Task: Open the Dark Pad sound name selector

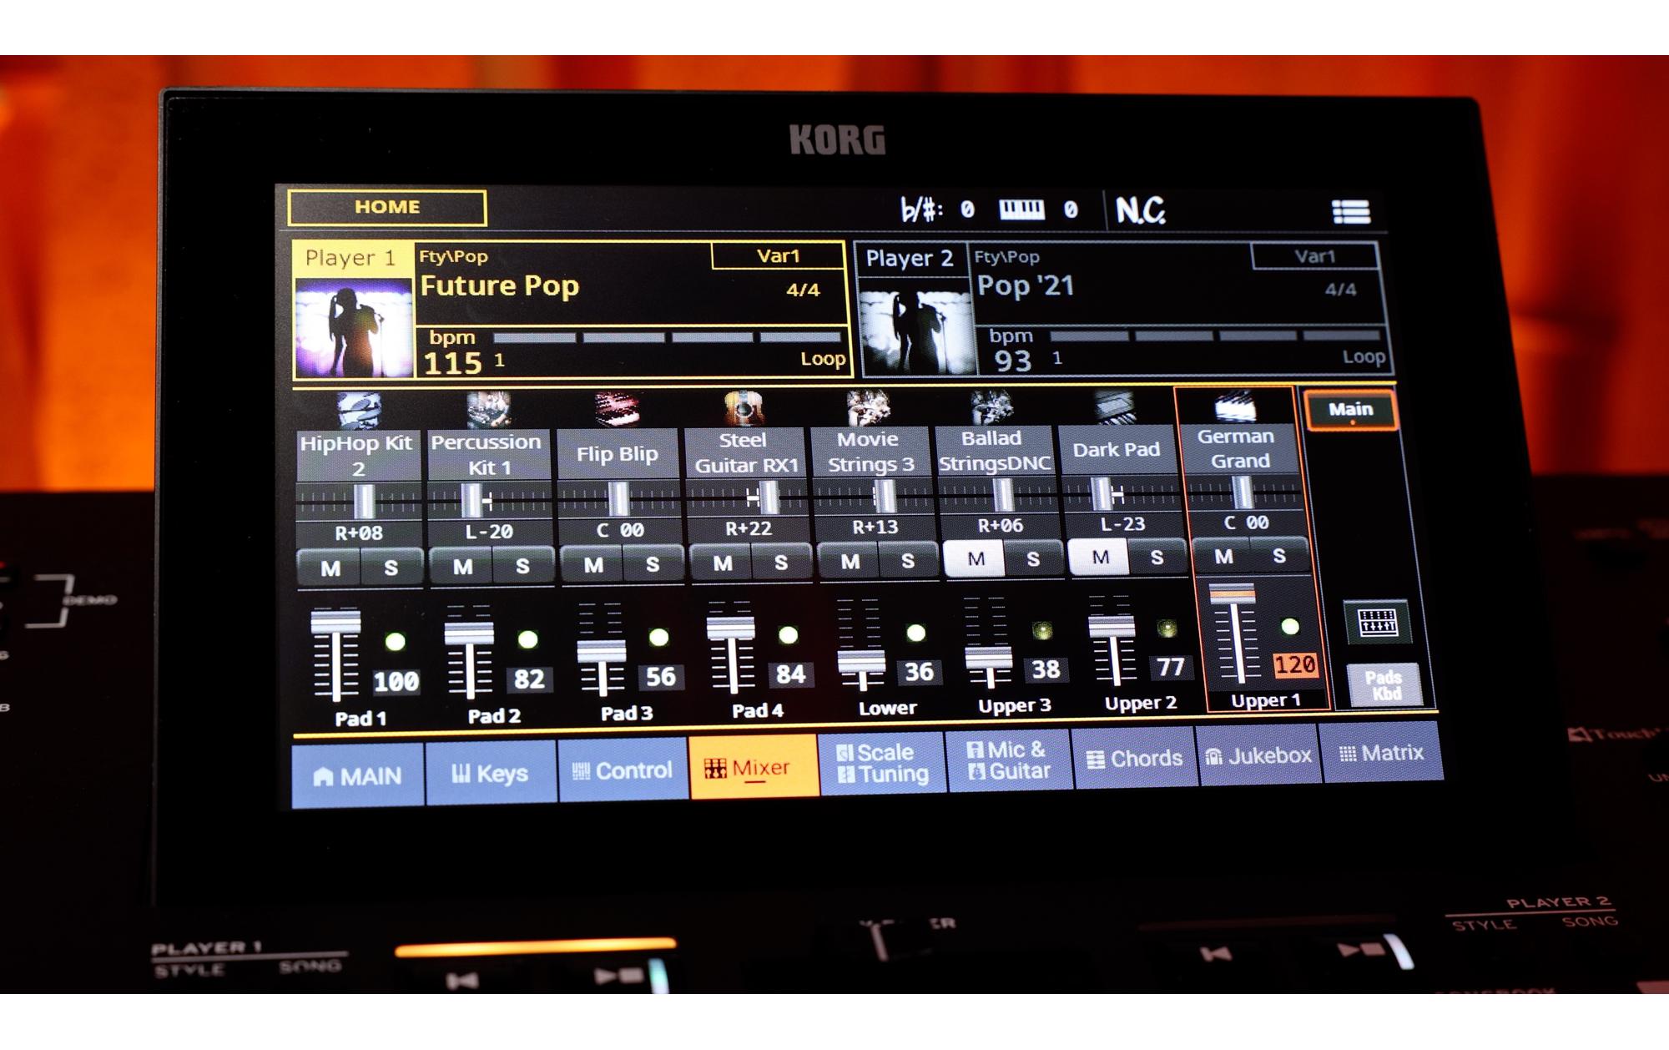Action: 1117,450
